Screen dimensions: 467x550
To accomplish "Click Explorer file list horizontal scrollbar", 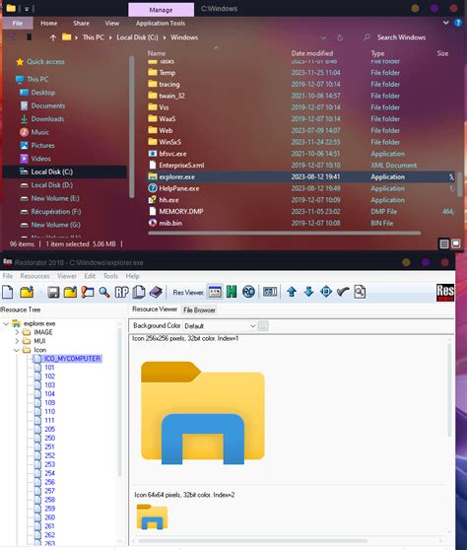I will click(285, 233).
